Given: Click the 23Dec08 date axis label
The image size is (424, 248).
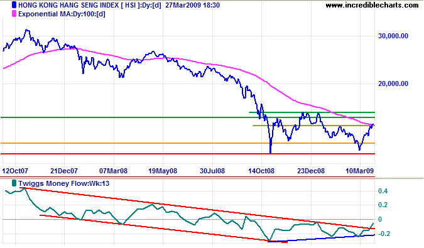Looking at the screenshot, I should coord(311,171).
